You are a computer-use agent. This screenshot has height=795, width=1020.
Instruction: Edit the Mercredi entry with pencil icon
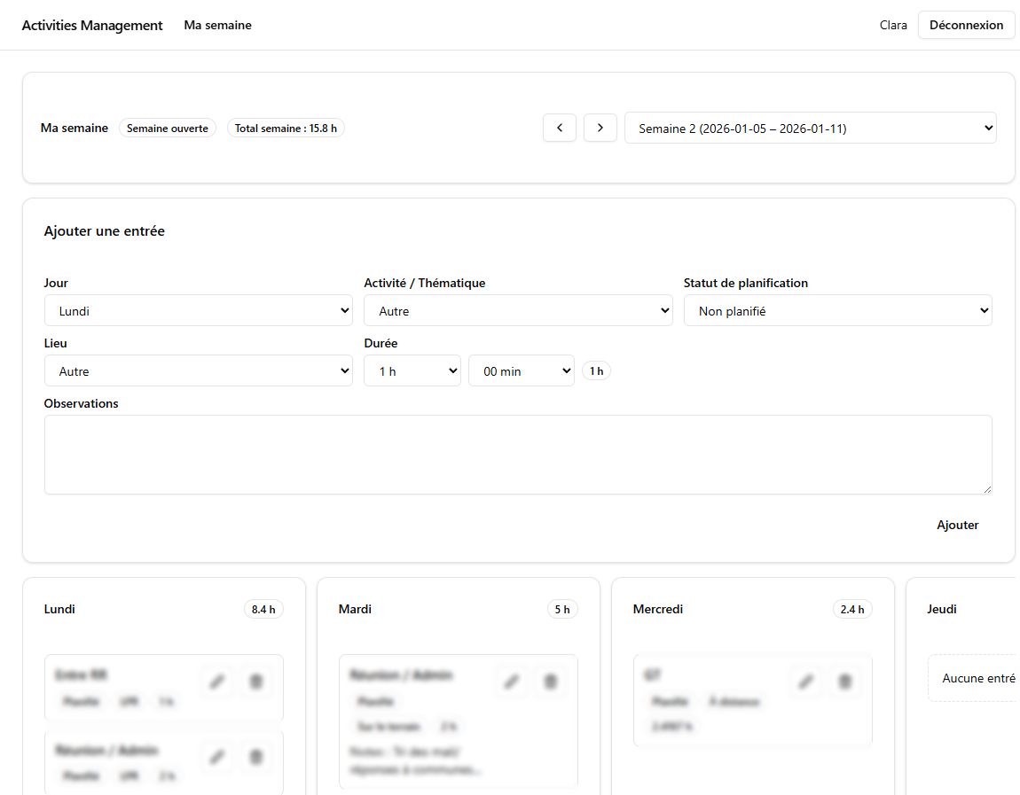point(806,682)
